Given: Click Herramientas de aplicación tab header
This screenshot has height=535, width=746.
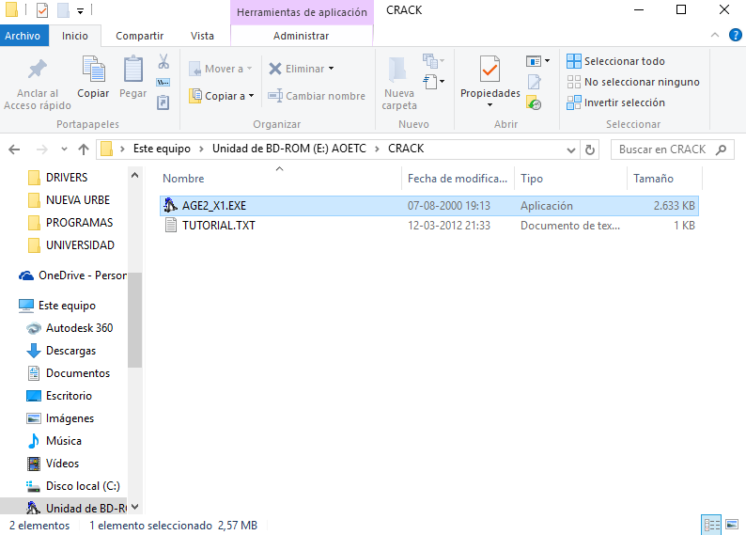Looking at the screenshot, I should point(302,12).
